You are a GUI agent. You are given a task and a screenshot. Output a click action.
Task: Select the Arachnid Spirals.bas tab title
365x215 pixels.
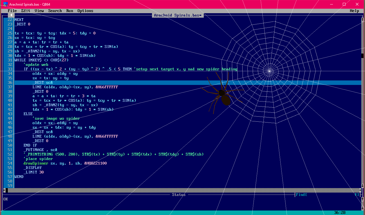(178, 15)
